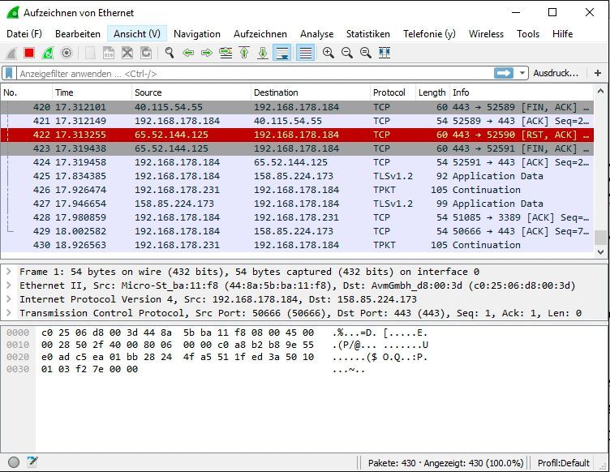Viewport: 610px width, 472px height.
Task: Open the Bearbeiten menu
Action: point(78,34)
